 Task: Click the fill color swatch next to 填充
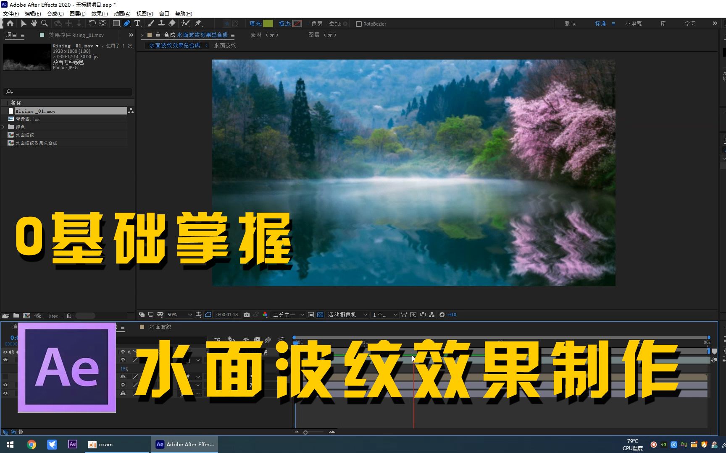[269, 23]
